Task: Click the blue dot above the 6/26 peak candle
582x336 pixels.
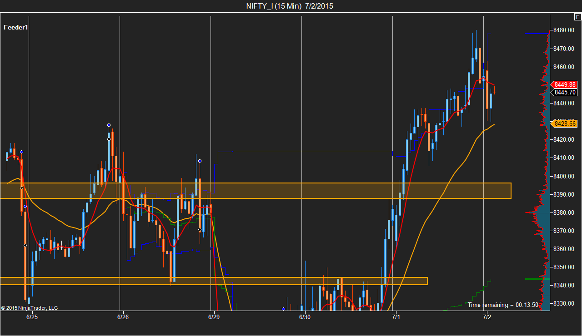Action: (109, 125)
